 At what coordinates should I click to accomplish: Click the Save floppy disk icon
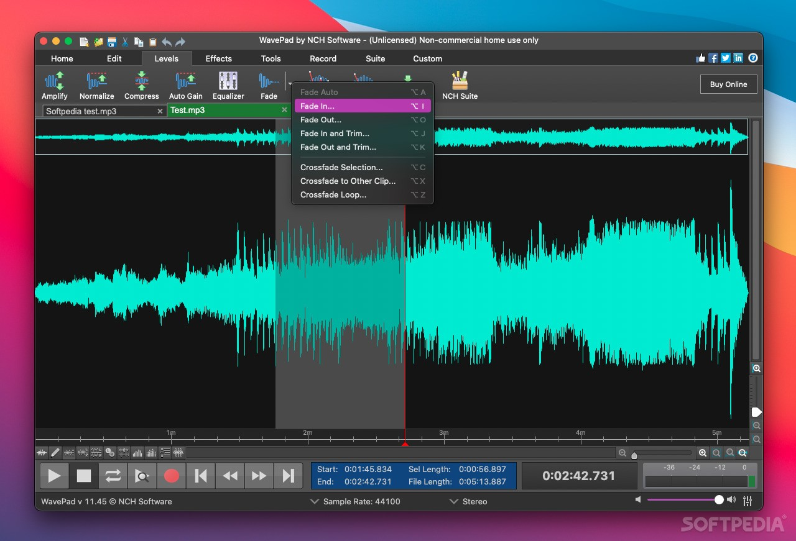click(112, 42)
